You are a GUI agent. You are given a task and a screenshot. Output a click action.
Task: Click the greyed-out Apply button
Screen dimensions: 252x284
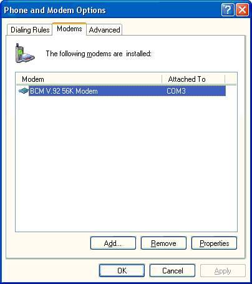click(x=223, y=270)
